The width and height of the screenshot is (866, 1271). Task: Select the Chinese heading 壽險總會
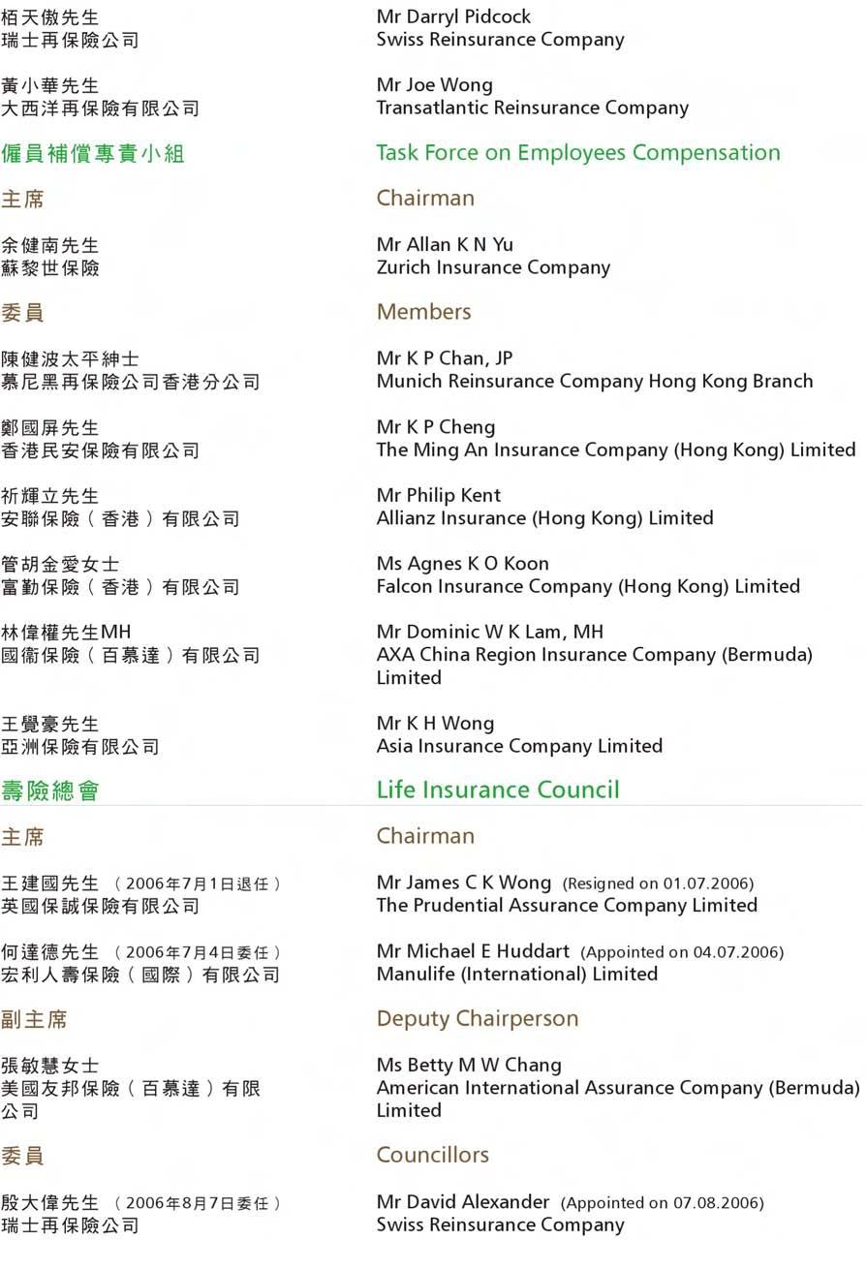click(x=50, y=791)
